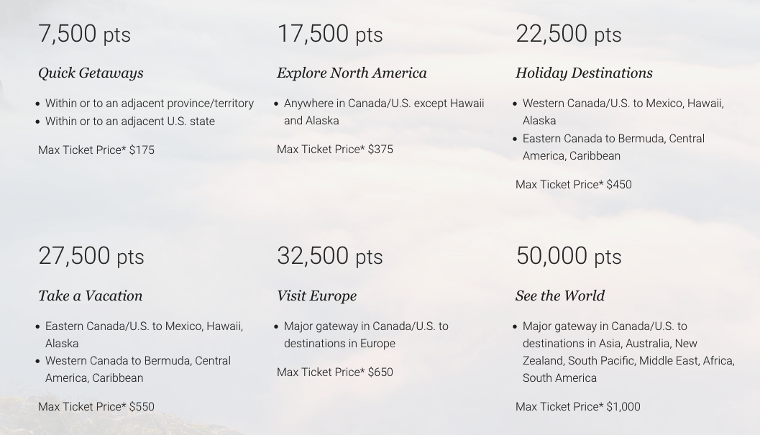Select the Take a Vacation title

(90, 296)
